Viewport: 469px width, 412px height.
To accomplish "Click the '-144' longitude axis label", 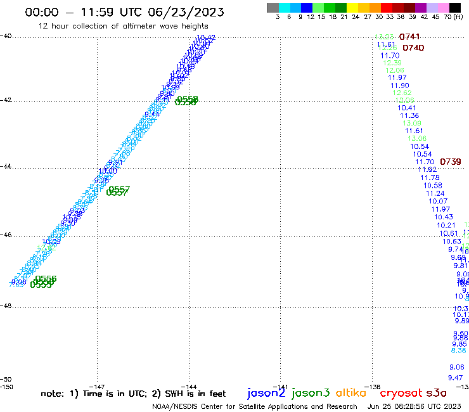I will tap(189, 387).
